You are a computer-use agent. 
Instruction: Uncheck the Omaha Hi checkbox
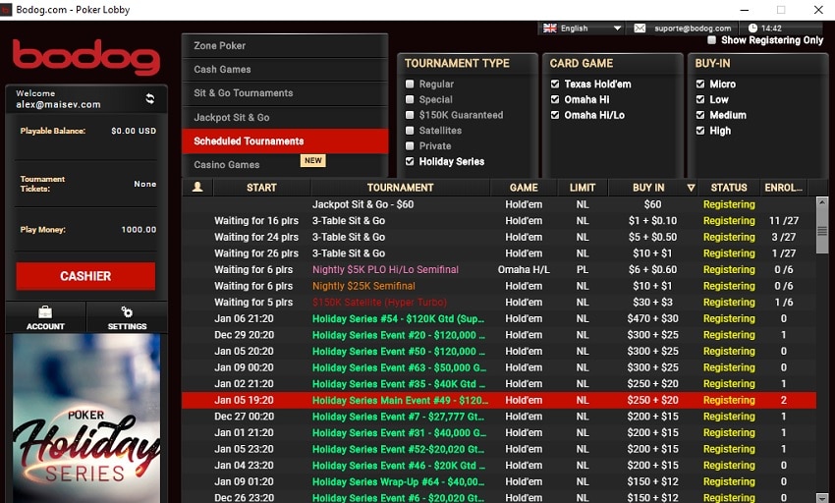(x=555, y=99)
